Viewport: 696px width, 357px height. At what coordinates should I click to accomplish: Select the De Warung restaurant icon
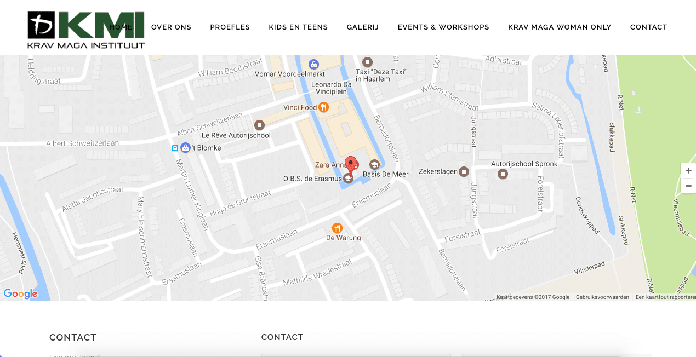pos(337,228)
